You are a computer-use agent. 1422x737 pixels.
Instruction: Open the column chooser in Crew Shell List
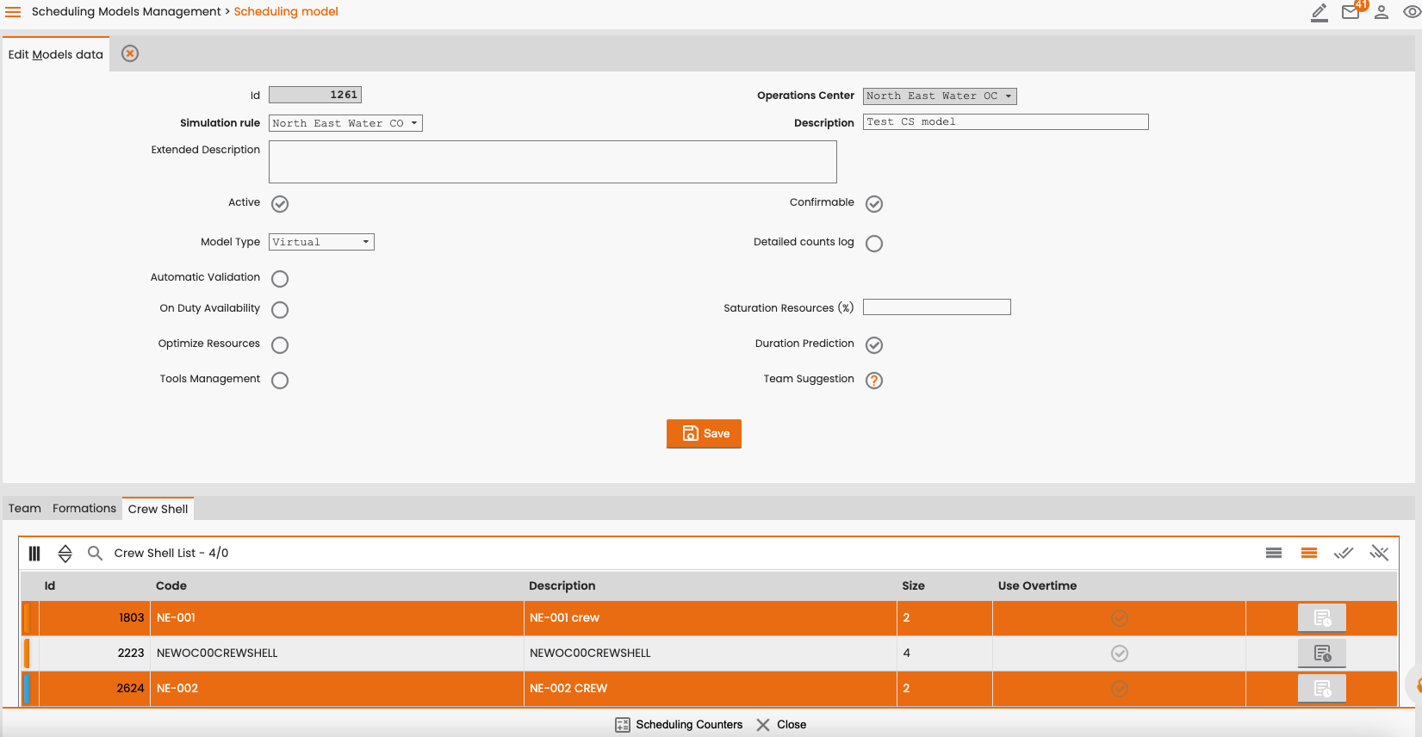(34, 554)
